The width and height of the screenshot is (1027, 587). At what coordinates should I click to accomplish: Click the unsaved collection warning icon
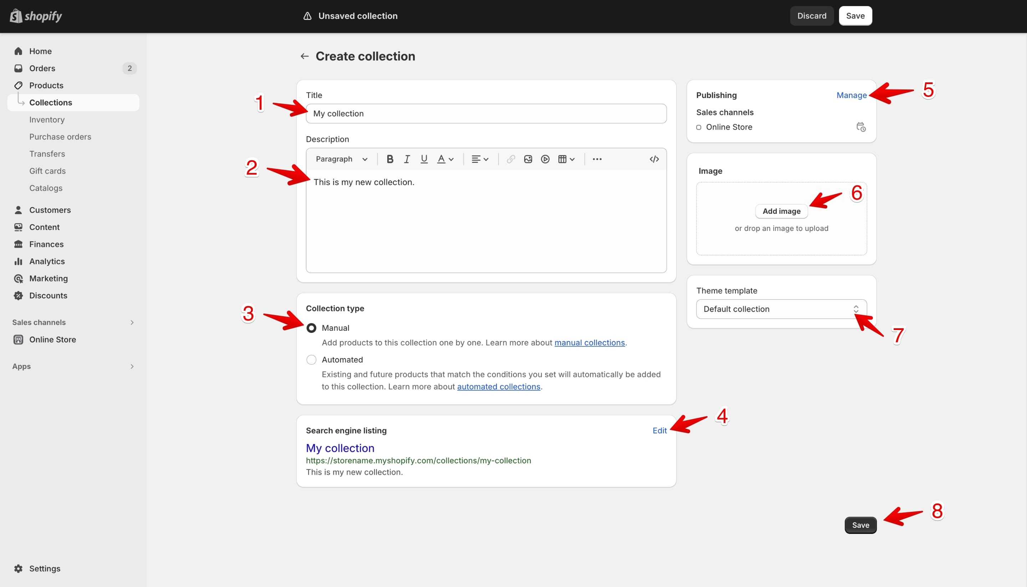(x=307, y=16)
